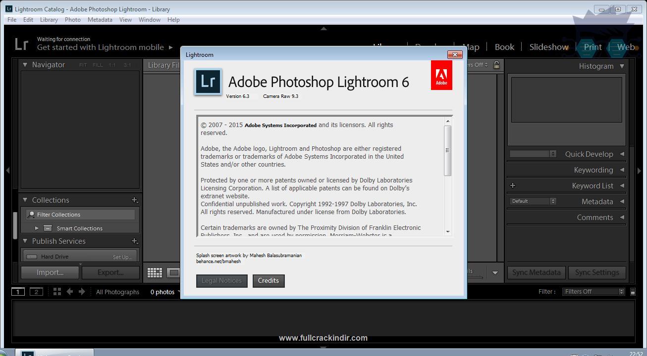Screen dimensions: 647x356
Task: Collapse the Publish Services panel
Action: 25,241
